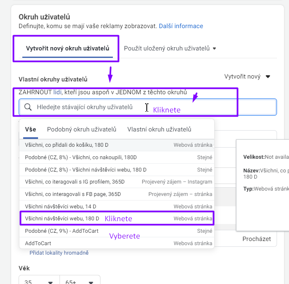The image size is (289, 284).
Task: Select 'Všichni návštěvíci webu, 14 D' audience
Action: click(x=117, y=206)
